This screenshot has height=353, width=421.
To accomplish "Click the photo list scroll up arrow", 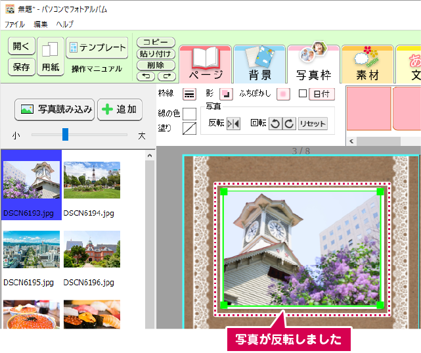I will 150,156.
